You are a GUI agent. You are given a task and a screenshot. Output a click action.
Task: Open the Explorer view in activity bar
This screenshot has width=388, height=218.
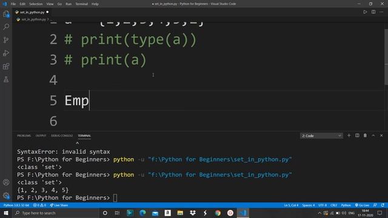[6, 14]
